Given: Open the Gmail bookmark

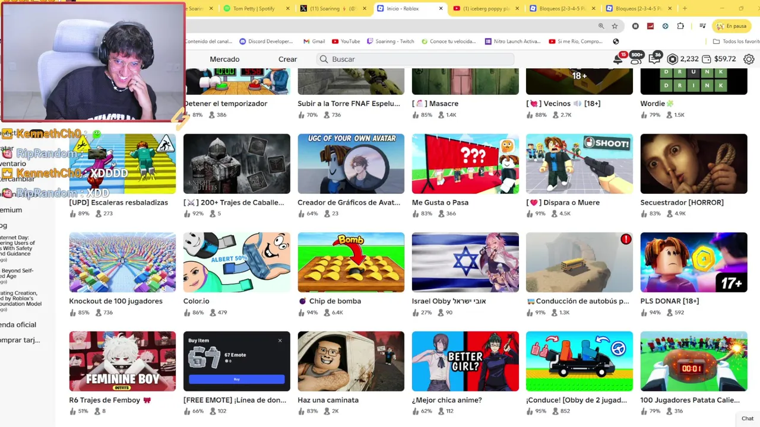Looking at the screenshot, I should coord(313,42).
